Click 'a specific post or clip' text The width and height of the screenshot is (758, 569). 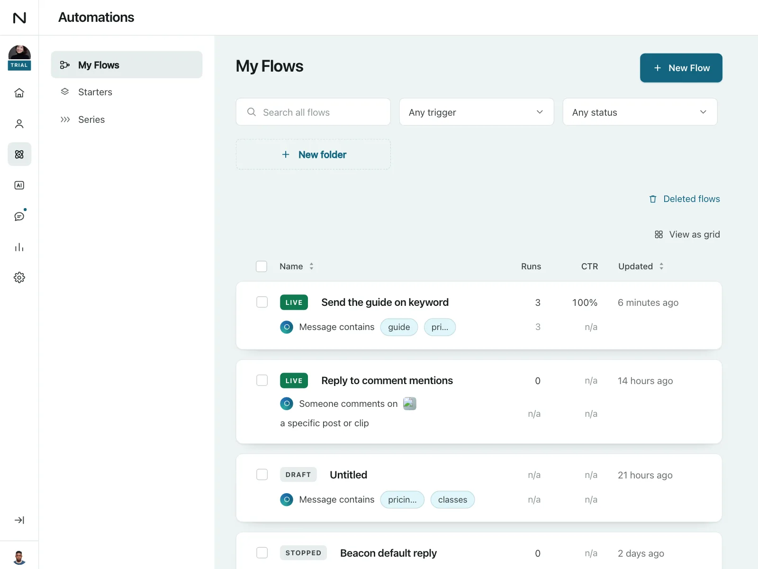(x=325, y=423)
